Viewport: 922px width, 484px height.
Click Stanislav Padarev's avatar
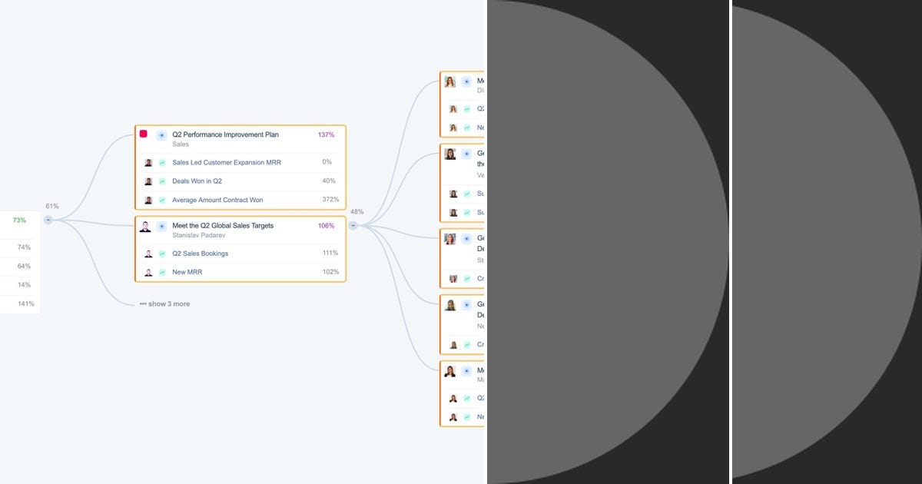[146, 226]
